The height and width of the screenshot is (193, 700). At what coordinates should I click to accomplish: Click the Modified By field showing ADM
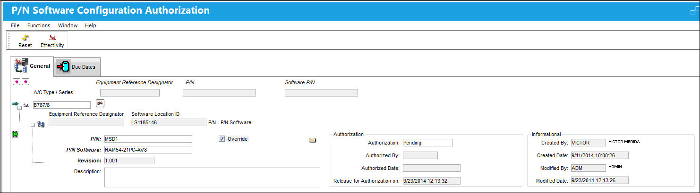[x=588, y=168]
